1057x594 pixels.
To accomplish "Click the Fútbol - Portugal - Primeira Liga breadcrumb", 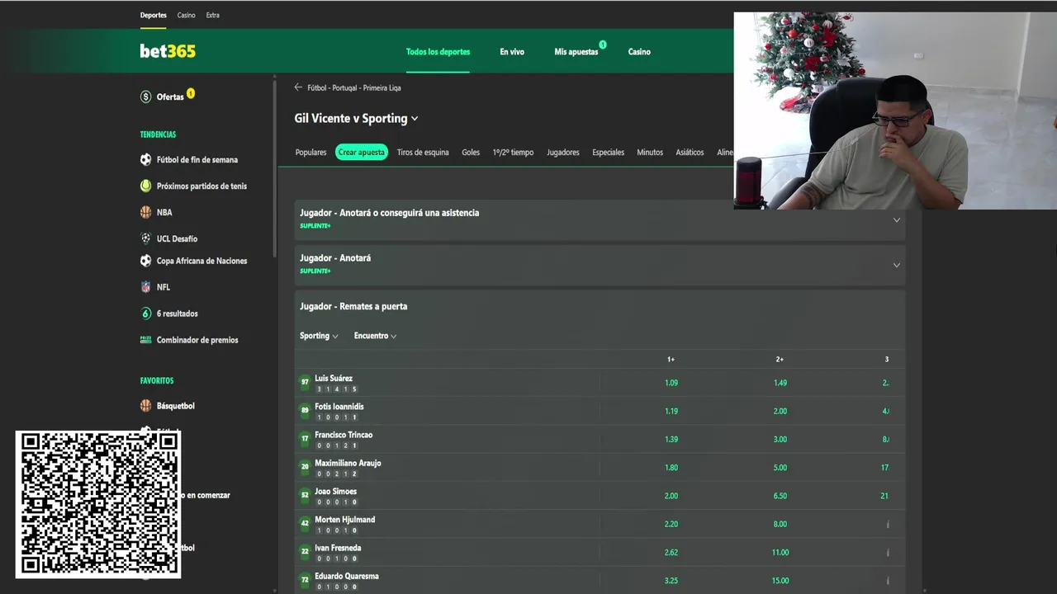I will [354, 87].
